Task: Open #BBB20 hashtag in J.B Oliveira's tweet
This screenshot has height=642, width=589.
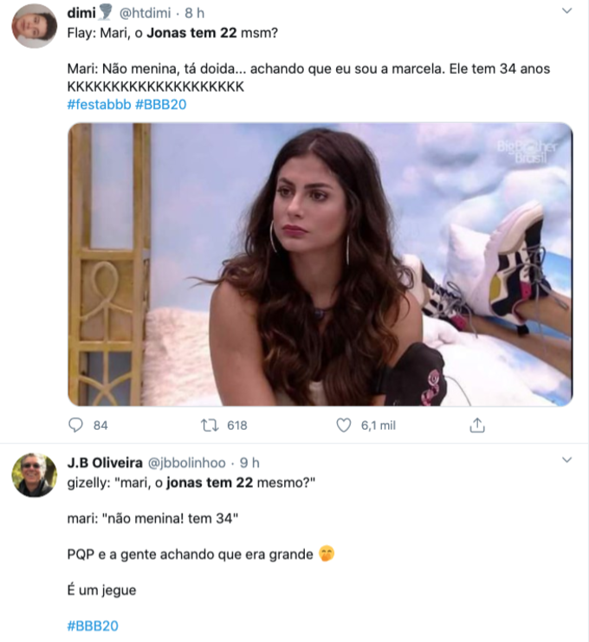Action: click(x=93, y=626)
